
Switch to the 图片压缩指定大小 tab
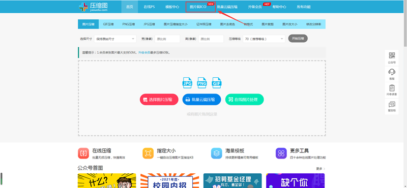(176, 24)
